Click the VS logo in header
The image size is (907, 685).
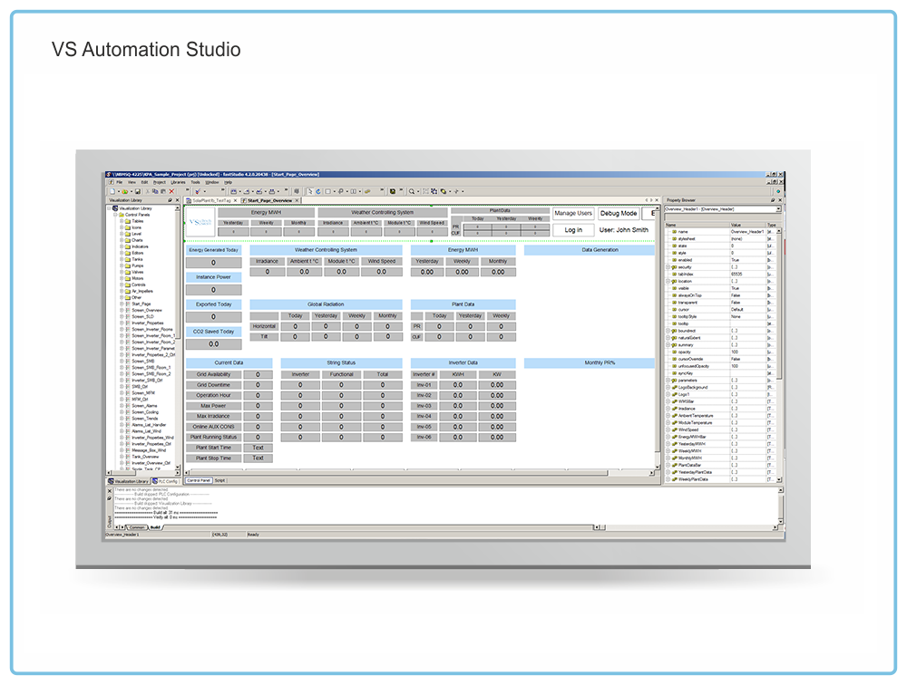coord(200,222)
